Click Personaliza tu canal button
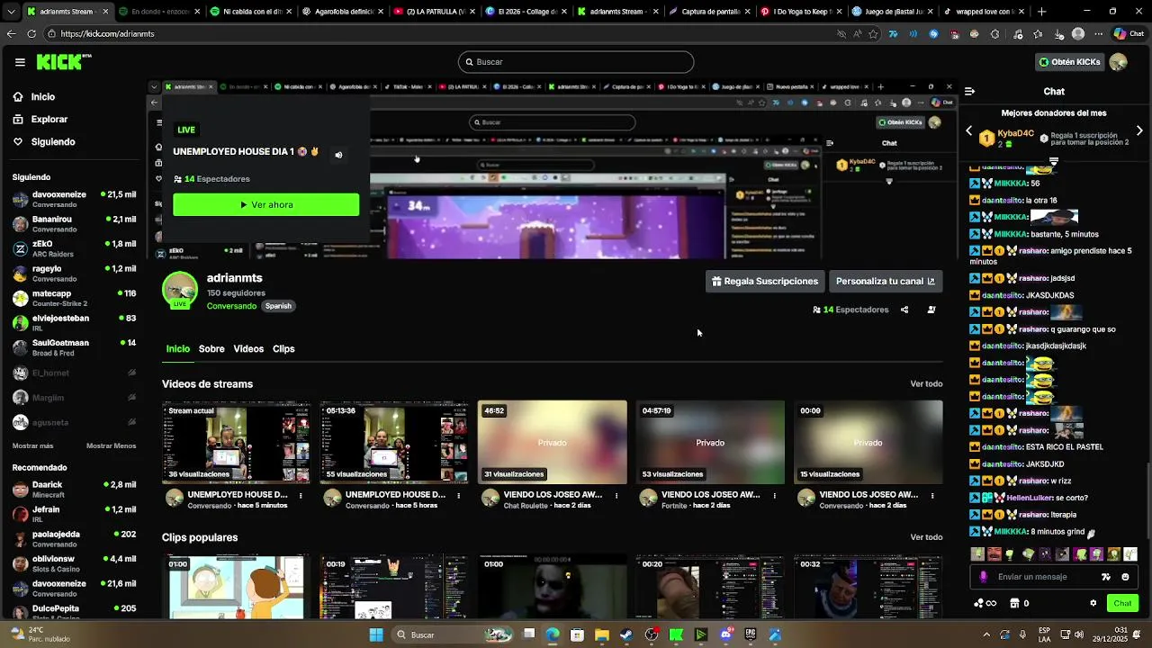The image size is (1152, 648). click(x=886, y=281)
